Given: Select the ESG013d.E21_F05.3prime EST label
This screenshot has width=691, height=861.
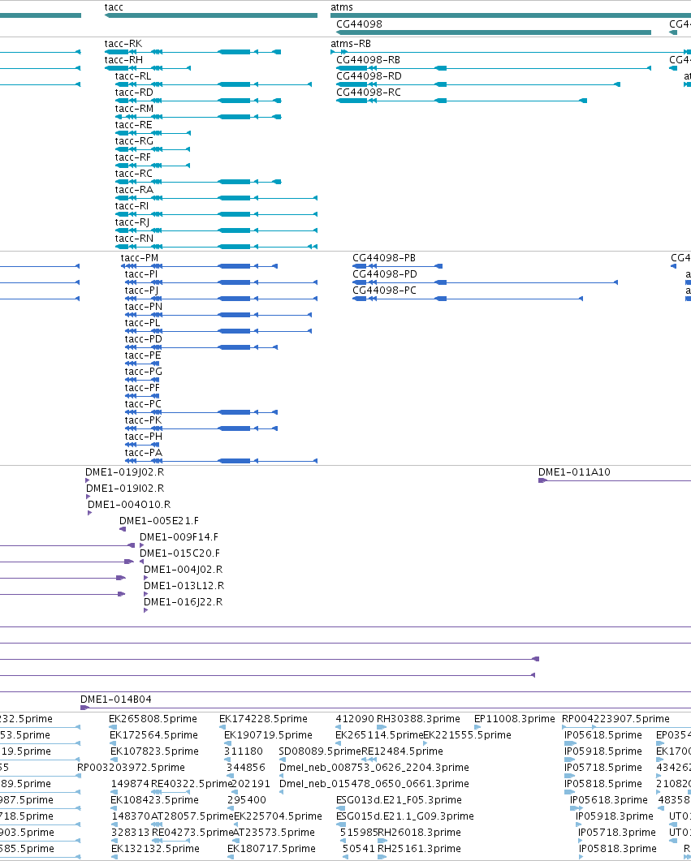Looking at the screenshot, I should (399, 799).
